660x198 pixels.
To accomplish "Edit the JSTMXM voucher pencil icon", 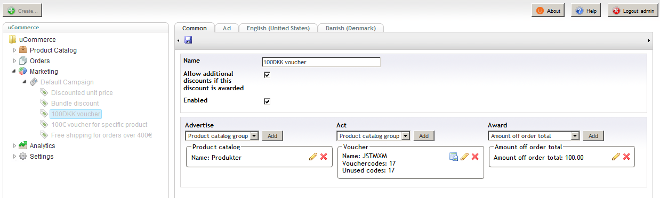I will click(x=464, y=156).
